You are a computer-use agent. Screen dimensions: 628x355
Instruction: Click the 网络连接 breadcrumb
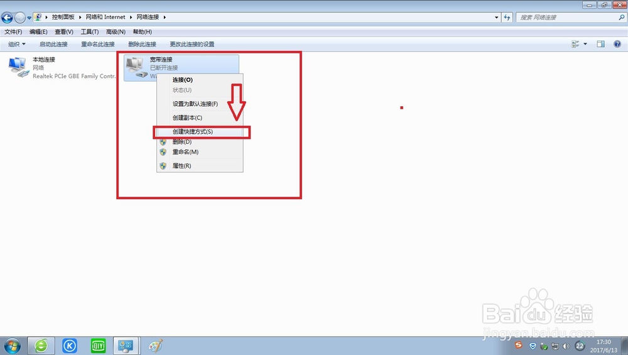coord(148,17)
